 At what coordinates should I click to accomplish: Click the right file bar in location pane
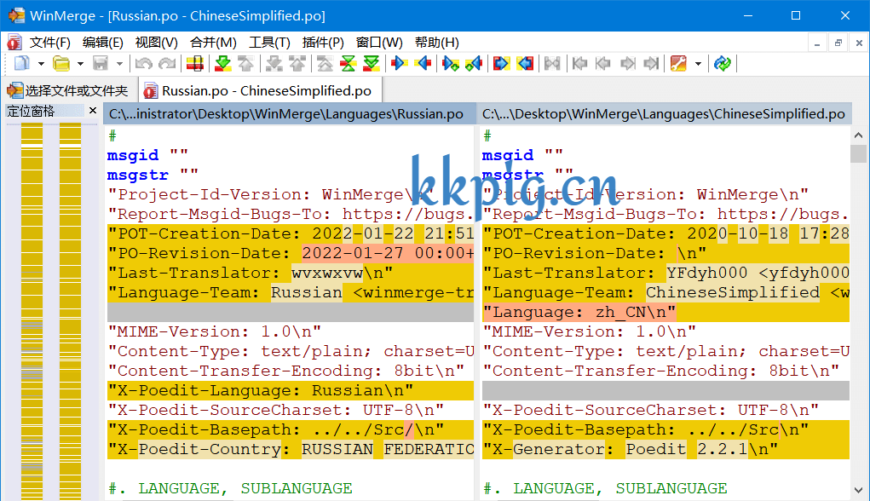point(71,312)
